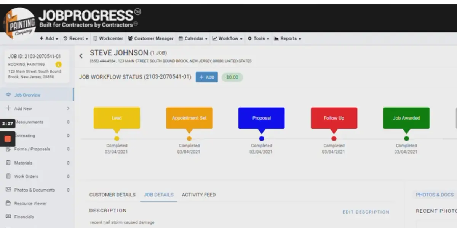Open the Tools dropdown menu
Image resolution: width=457 pixels, height=228 pixels.
[x=258, y=39]
